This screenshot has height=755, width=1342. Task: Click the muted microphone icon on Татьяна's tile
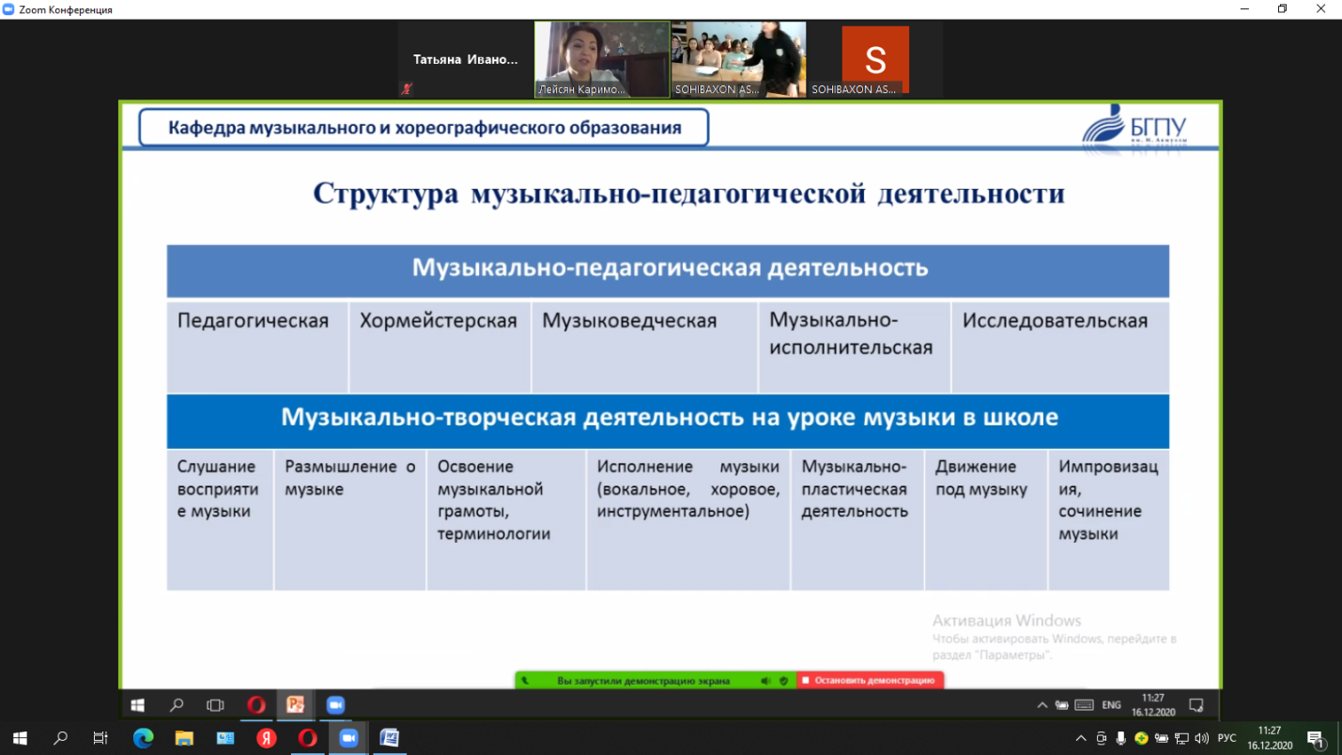(x=407, y=89)
